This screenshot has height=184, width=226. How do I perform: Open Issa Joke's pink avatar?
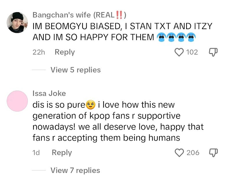click(17, 101)
